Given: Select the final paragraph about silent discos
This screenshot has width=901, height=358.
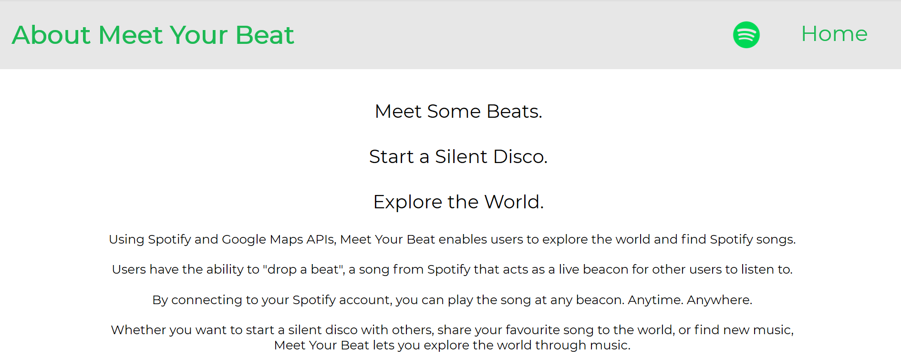Looking at the screenshot, I should point(452,337).
